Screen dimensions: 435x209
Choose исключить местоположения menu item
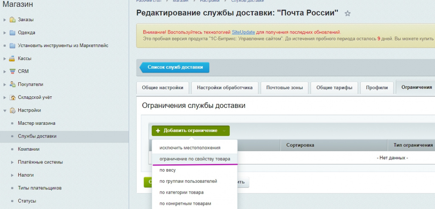coord(195,148)
